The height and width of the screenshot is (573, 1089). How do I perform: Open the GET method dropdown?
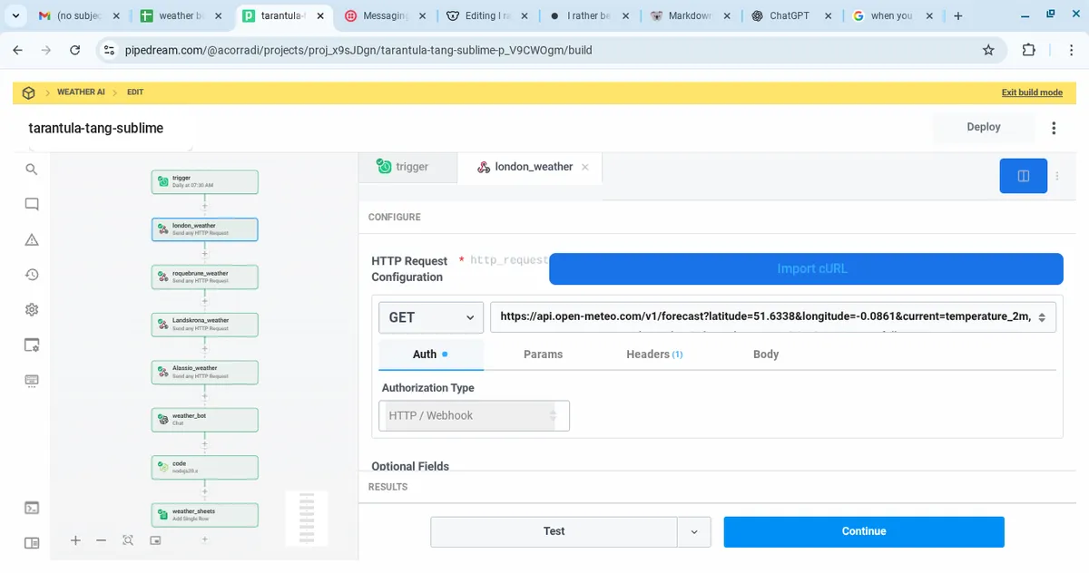431,317
